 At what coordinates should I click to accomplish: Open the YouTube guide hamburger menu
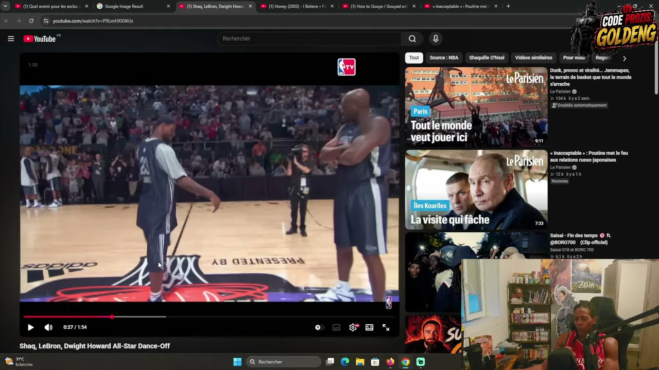[x=11, y=39]
